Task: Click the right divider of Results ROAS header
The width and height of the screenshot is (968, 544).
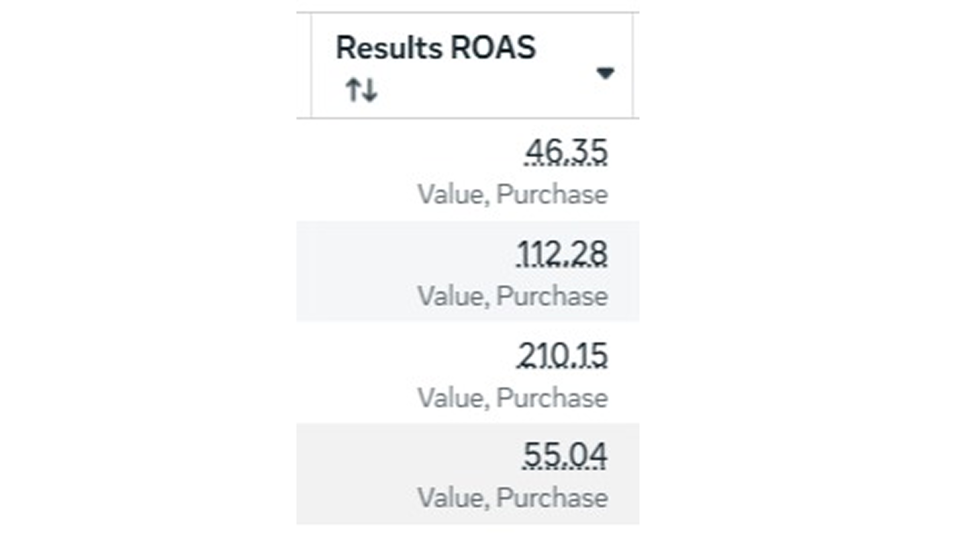Action: click(x=633, y=65)
